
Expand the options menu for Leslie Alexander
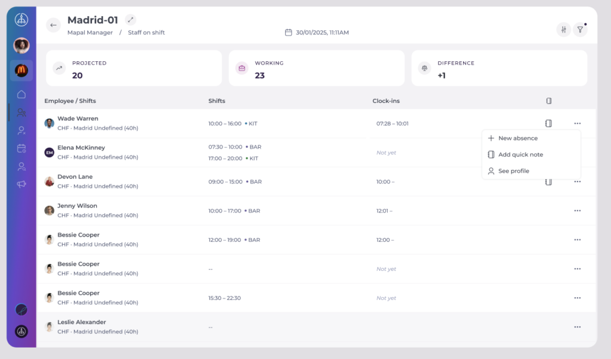(577, 327)
